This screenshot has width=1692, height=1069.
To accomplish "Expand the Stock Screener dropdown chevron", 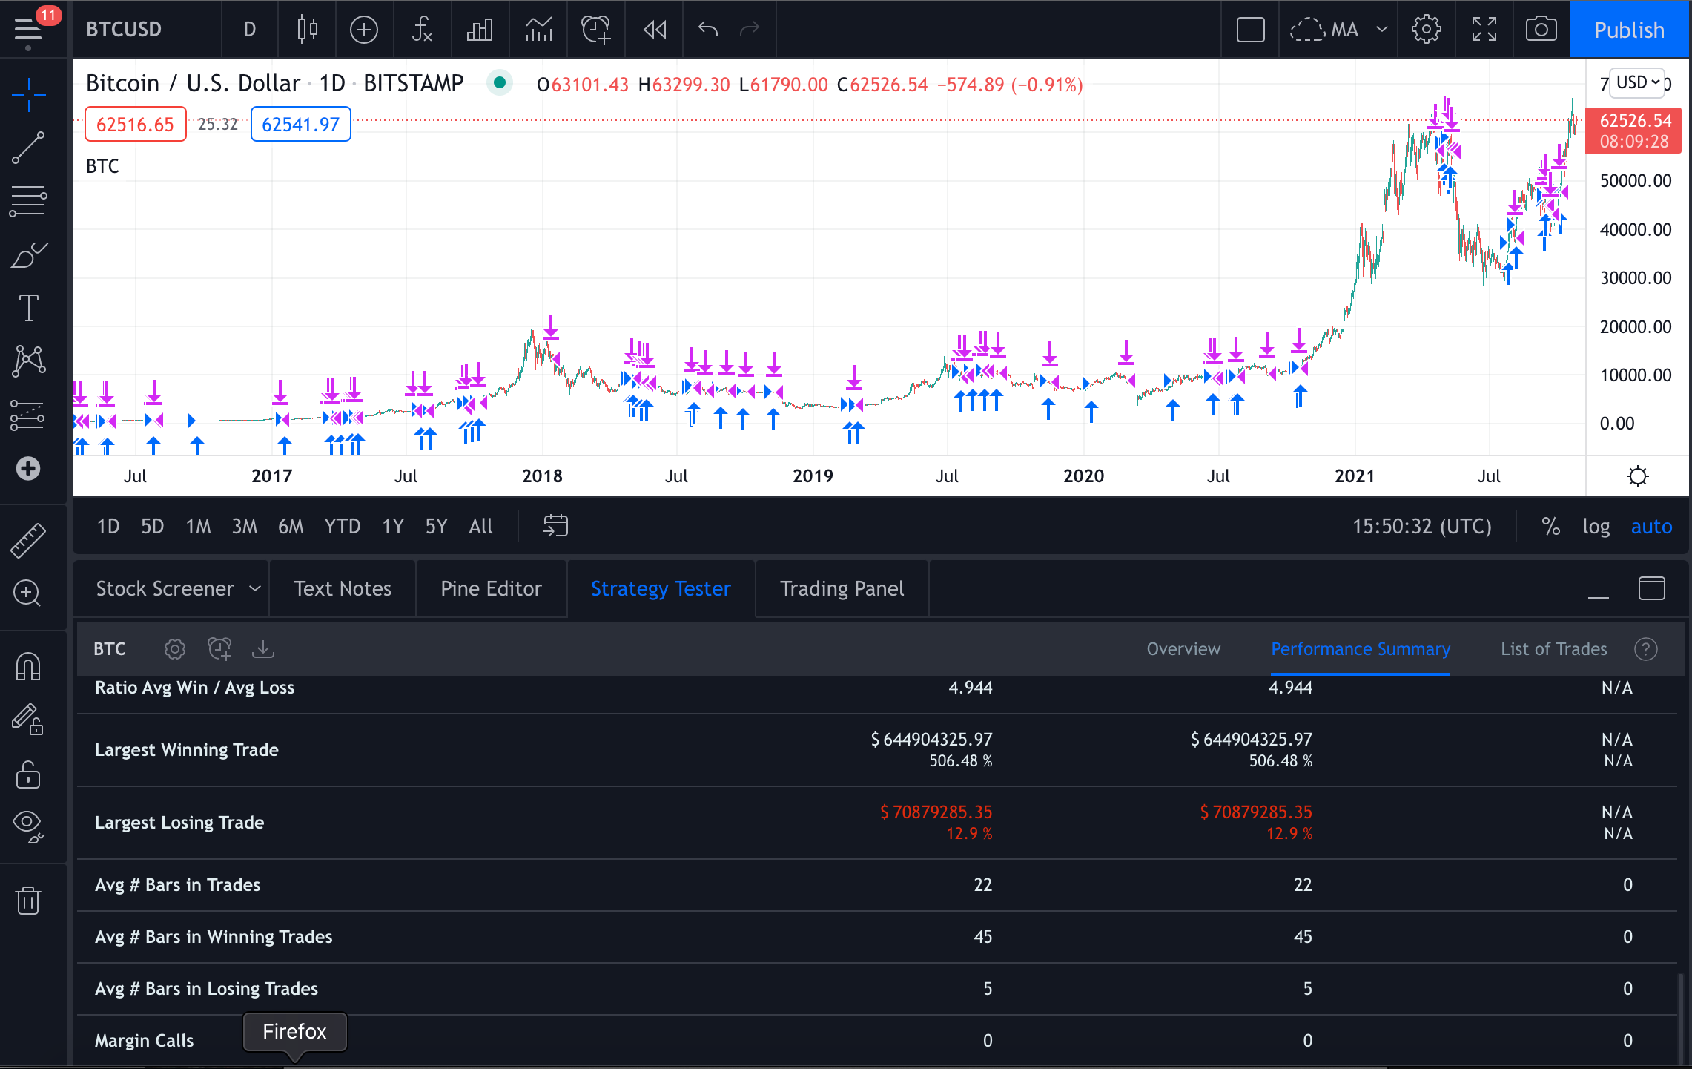I will (255, 588).
